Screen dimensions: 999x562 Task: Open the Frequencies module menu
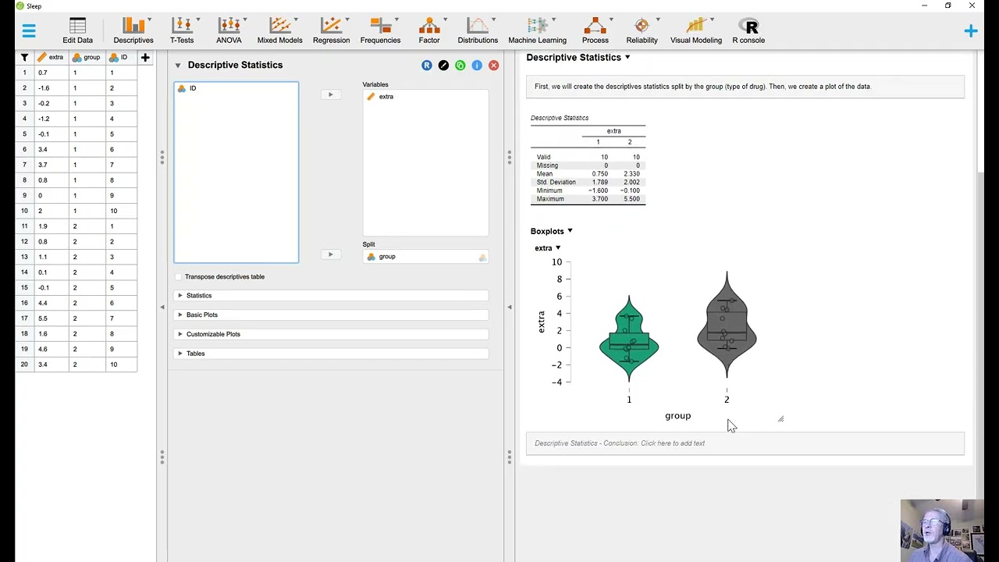tap(380, 31)
